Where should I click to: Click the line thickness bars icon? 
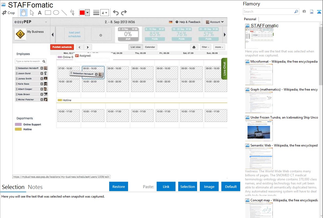(96, 13)
